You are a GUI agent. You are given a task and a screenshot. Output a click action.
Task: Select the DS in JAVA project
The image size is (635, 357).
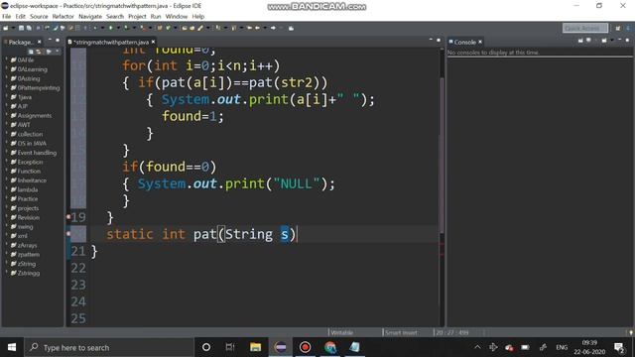tap(32, 143)
